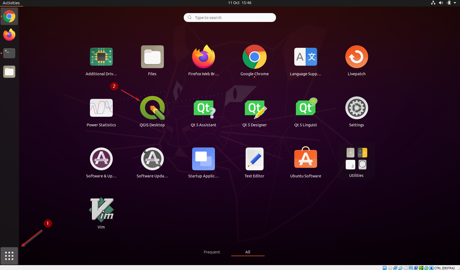The height and width of the screenshot is (270, 460).
Task: Click the volume icon in top bar
Action: [441, 3]
